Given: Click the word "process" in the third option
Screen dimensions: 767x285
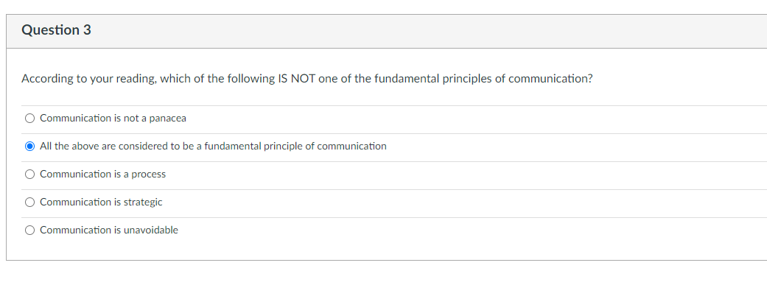Looking at the screenshot, I should (148, 175).
